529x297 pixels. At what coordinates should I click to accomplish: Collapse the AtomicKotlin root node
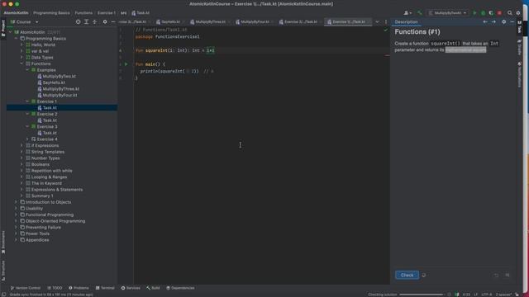tap(11, 32)
